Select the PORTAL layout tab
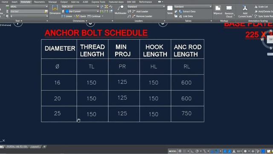The height and width of the screenshot is (154, 273). (x=17, y=147)
